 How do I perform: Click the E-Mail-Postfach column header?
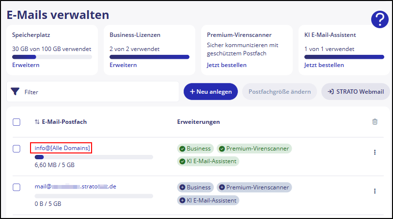[x=64, y=122]
